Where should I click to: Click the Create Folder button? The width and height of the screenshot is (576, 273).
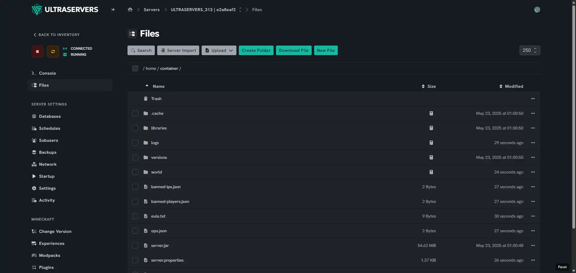click(x=256, y=50)
